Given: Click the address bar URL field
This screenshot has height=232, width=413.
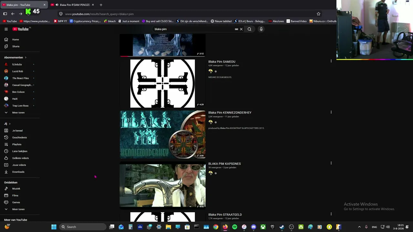Looking at the screenshot, I should [190, 14].
